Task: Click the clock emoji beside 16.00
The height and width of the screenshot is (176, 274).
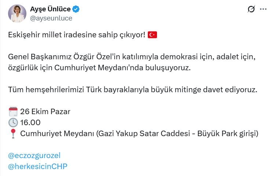Action: [x=13, y=122]
